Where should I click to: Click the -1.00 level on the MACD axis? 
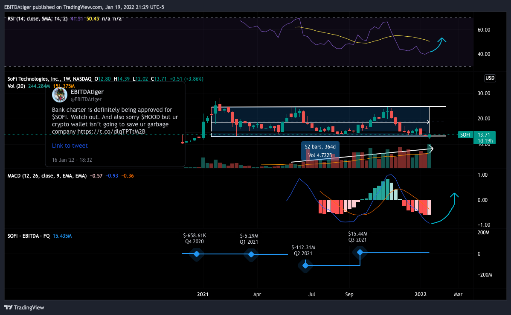pyautogui.click(x=484, y=225)
